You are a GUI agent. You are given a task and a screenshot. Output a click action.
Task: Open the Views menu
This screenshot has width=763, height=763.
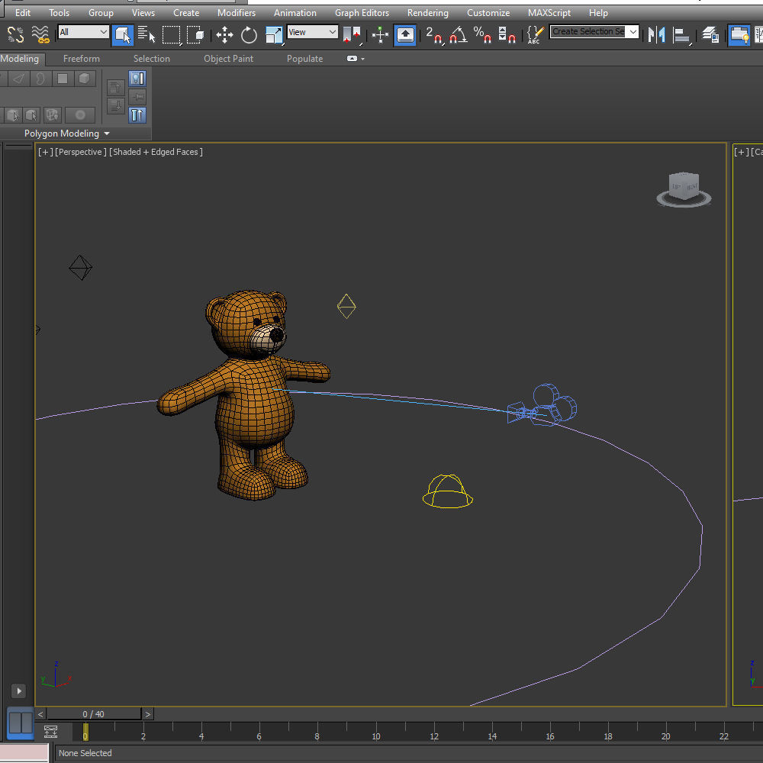(x=143, y=13)
